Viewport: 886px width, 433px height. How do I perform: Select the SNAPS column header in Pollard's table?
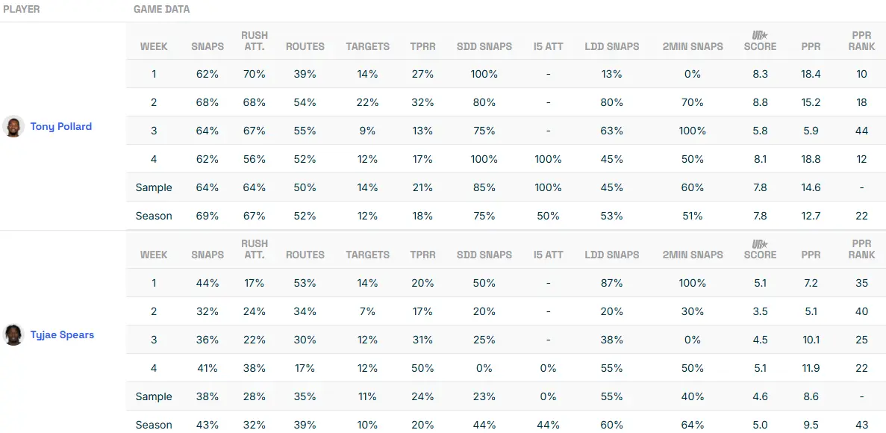pyautogui.click(x=208, y=46)
